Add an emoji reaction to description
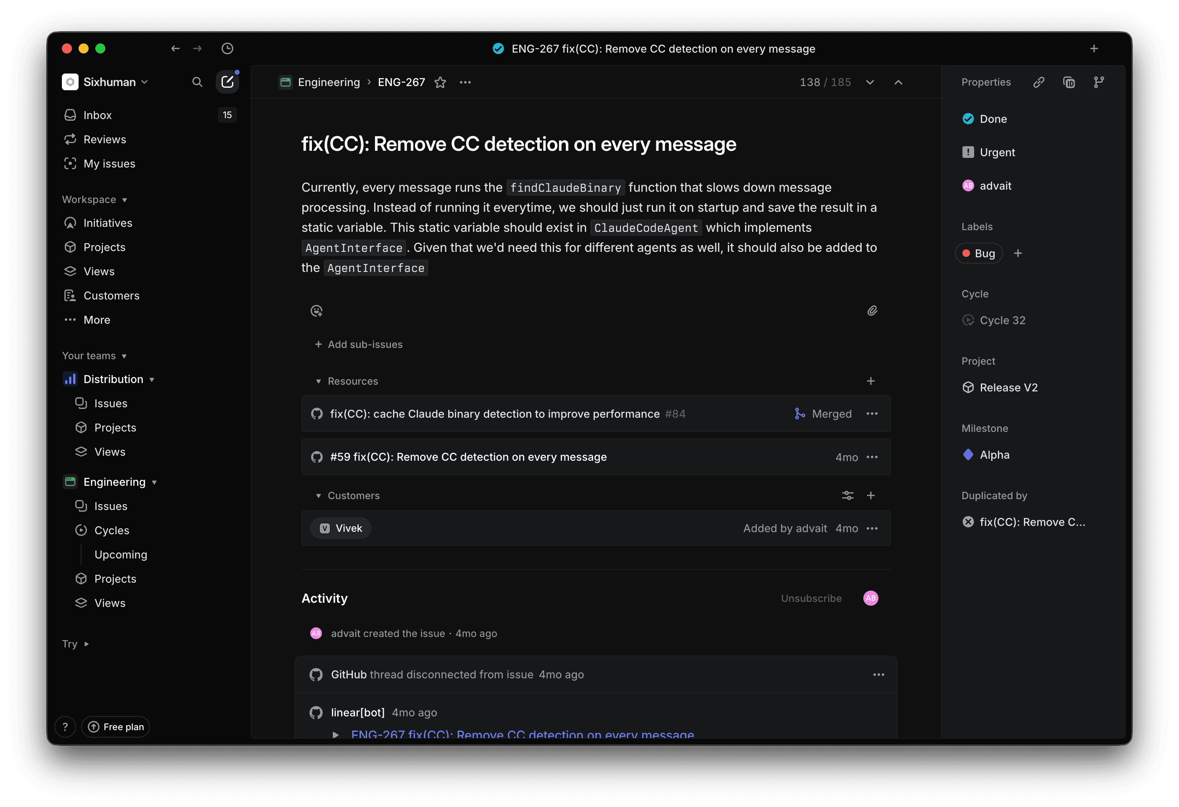The width and height of the screenshot is (1179, 807). pos(316,311)
